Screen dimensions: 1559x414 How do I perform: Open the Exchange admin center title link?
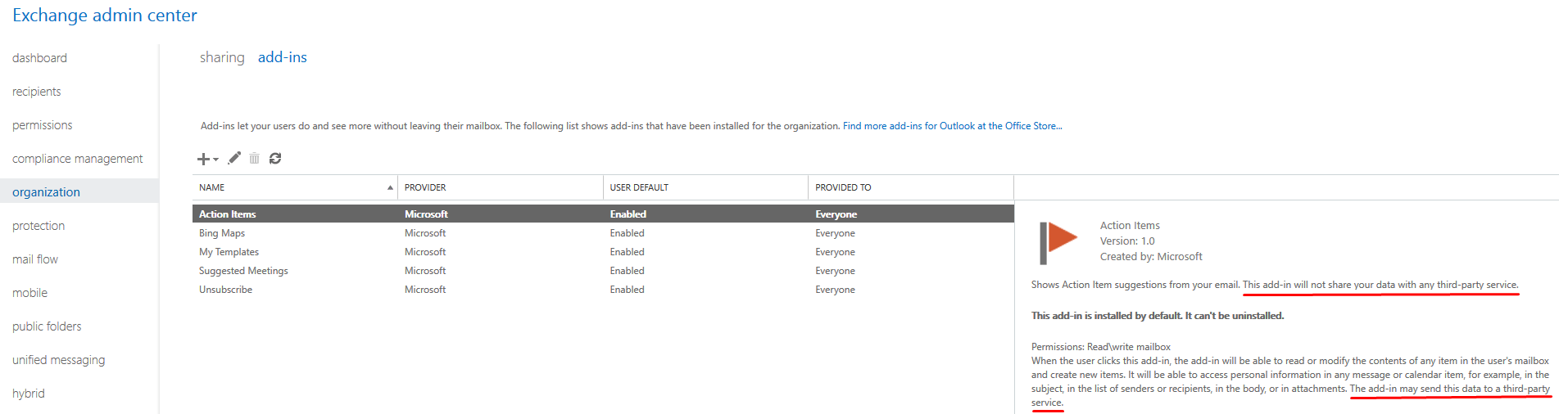tap(105, 16)
